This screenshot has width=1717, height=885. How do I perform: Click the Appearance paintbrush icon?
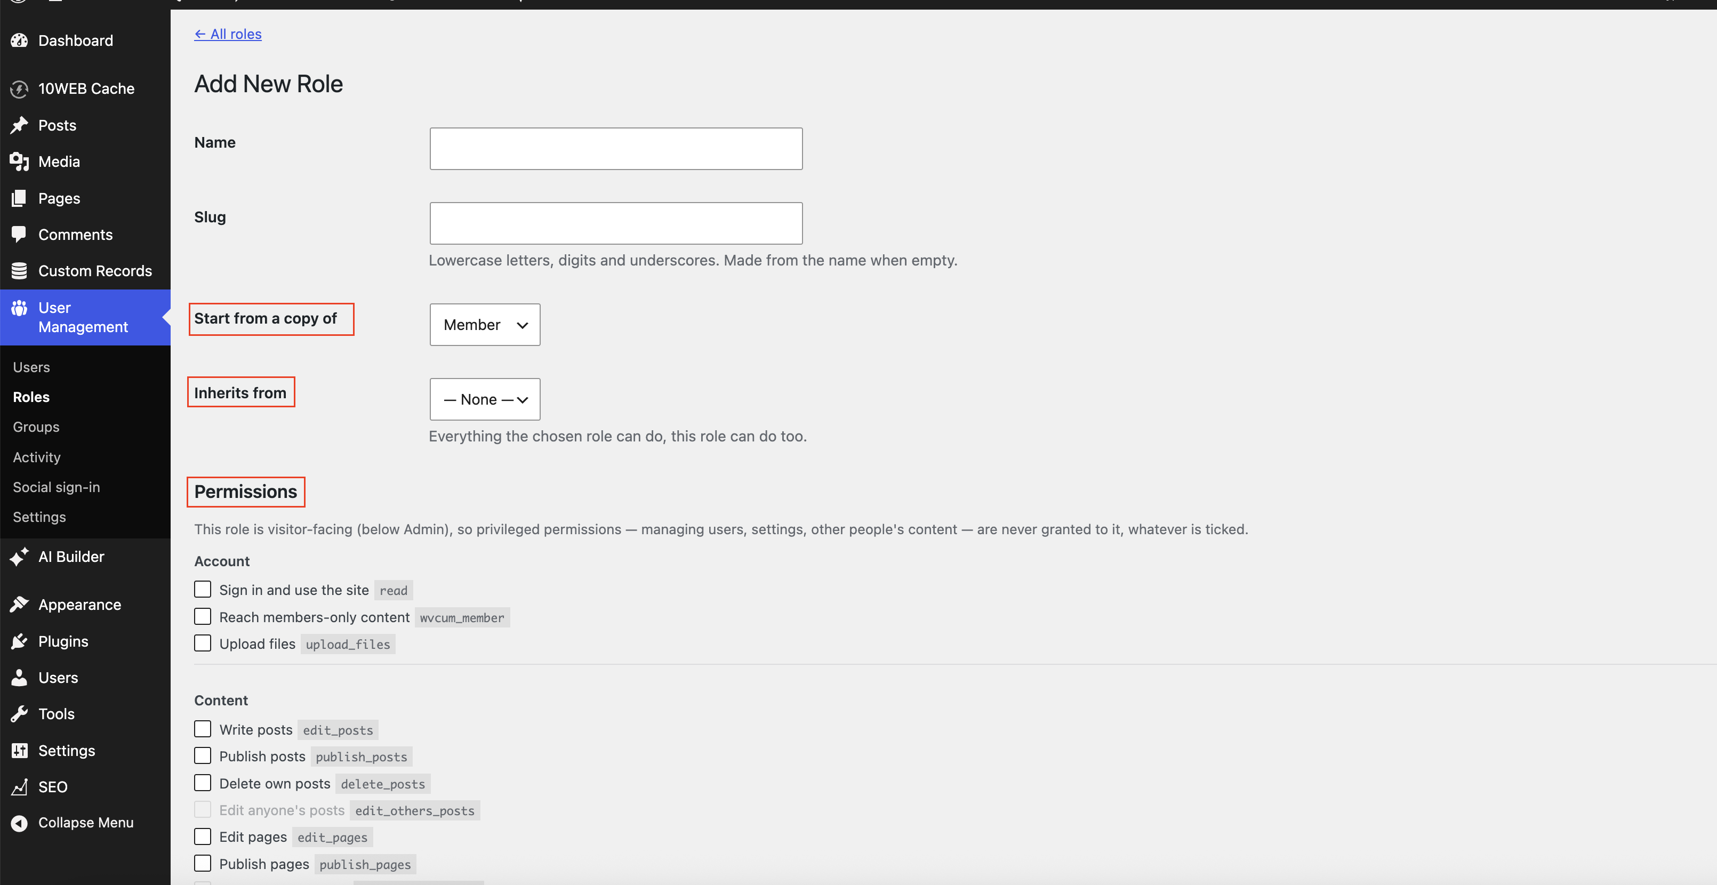19,605
